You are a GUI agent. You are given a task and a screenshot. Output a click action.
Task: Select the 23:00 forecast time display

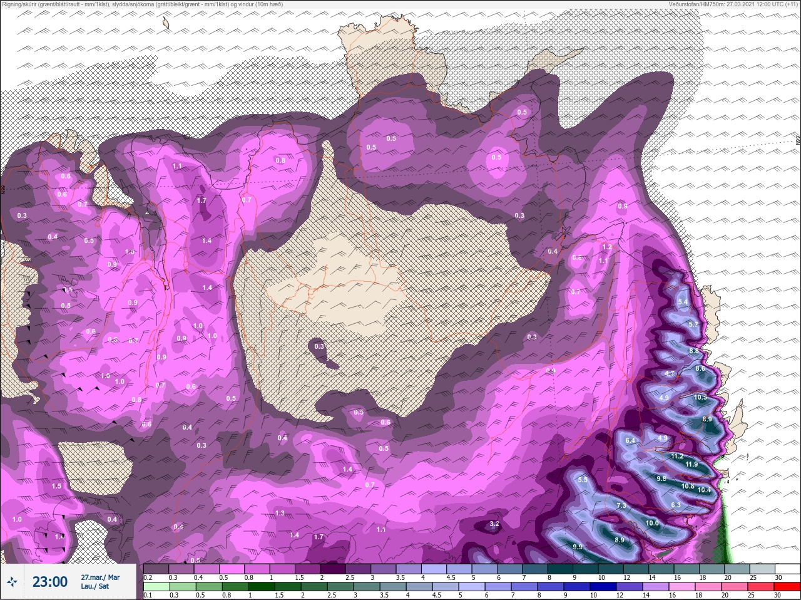(50, 582)
